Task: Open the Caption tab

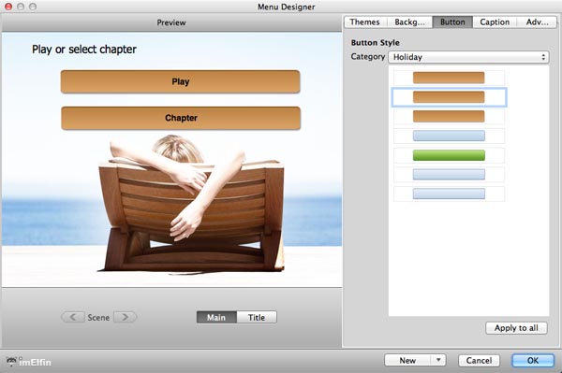Action: (x=495, y=22)
